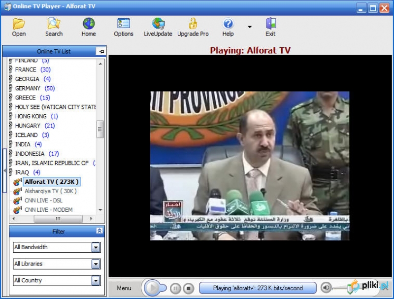Select Alsharqiya TV ( 30K ) channel
The image size is (394, 299).
(x=51, y=191)
